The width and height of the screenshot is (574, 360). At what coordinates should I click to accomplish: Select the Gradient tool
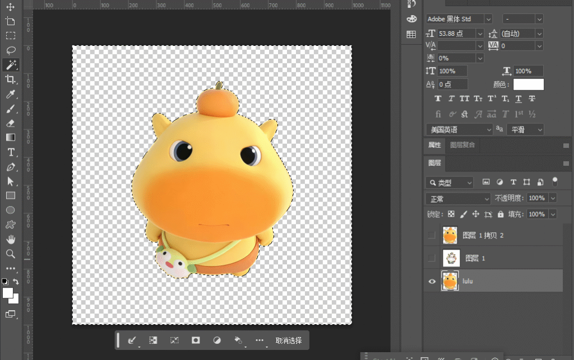(10, 137)
